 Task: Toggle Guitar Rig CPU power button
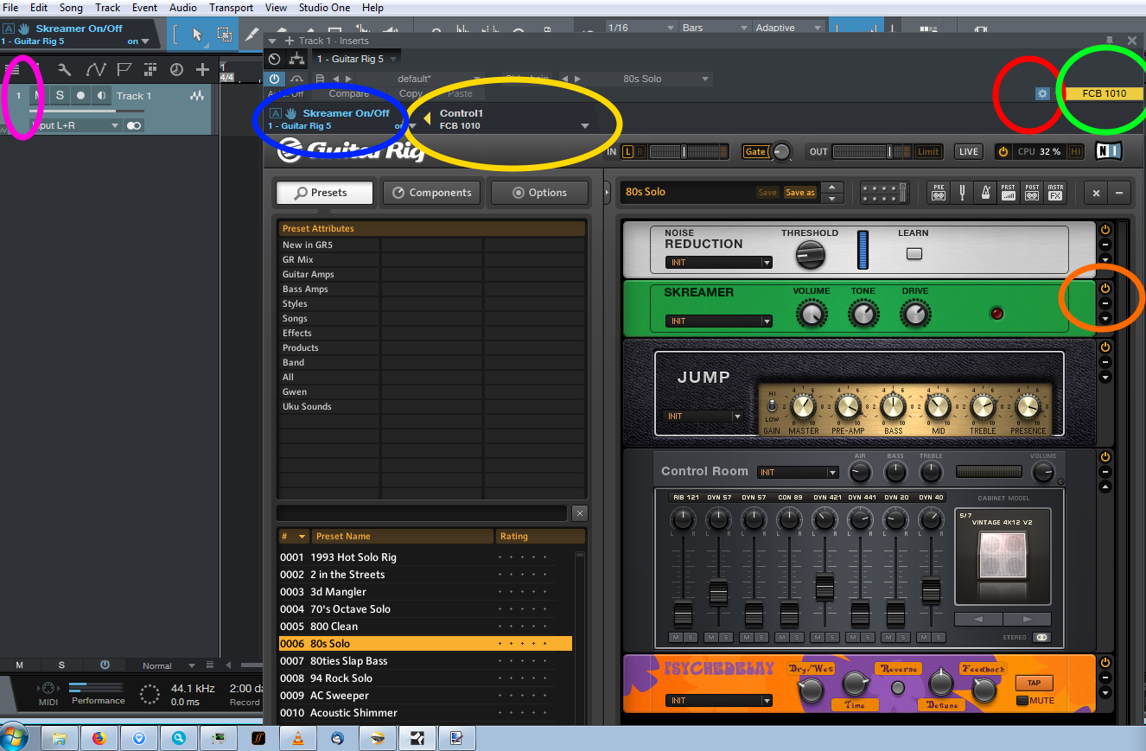click(x=1003, y=151)
